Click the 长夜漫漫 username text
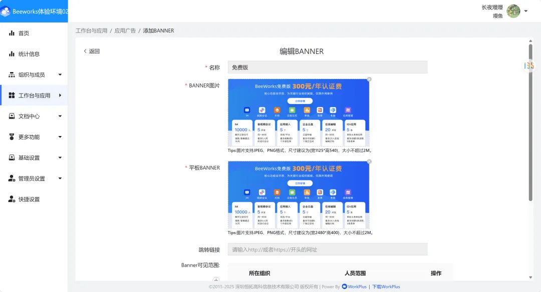The image size is (541, 292). pos(492,7)
